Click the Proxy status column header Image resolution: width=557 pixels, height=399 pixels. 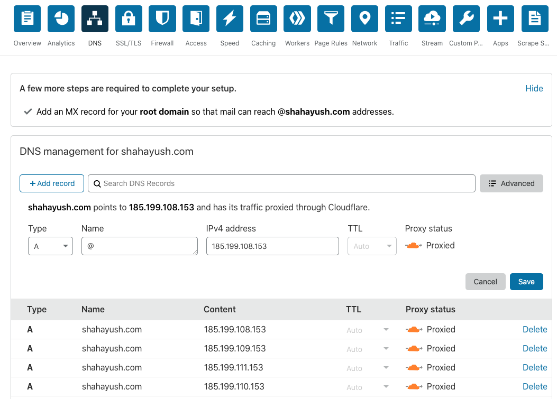(430, 310)
